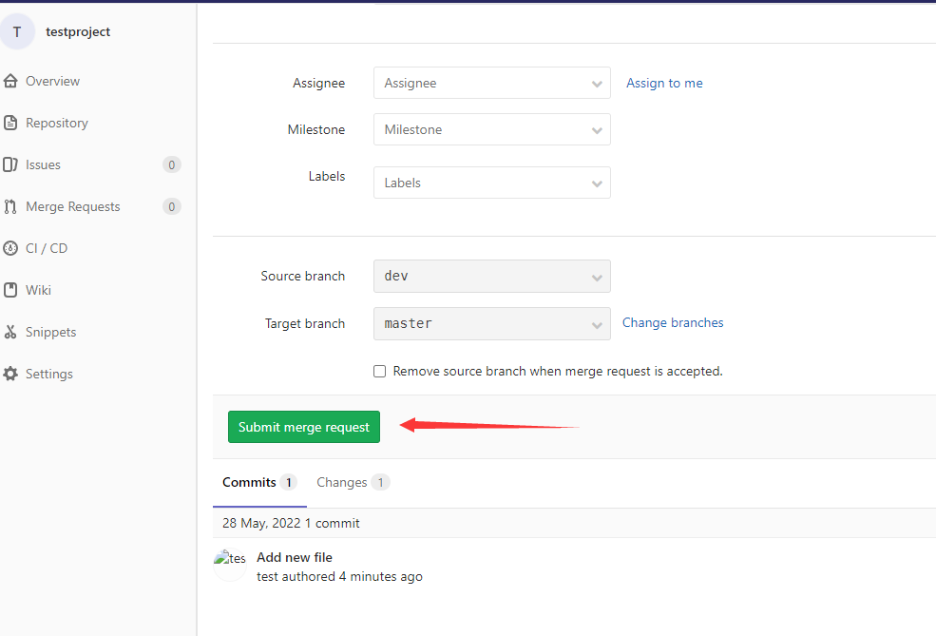Click the Overview home icon
The image size is (936, 636).
click(x=10, y=81)
